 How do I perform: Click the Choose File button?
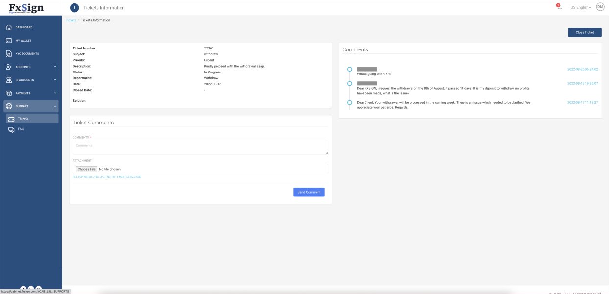tap(86, 169)
